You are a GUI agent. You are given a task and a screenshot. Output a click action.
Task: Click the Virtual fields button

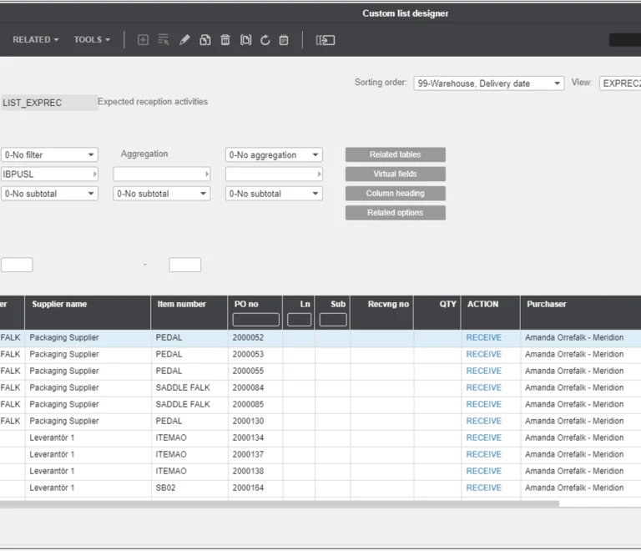395,174
